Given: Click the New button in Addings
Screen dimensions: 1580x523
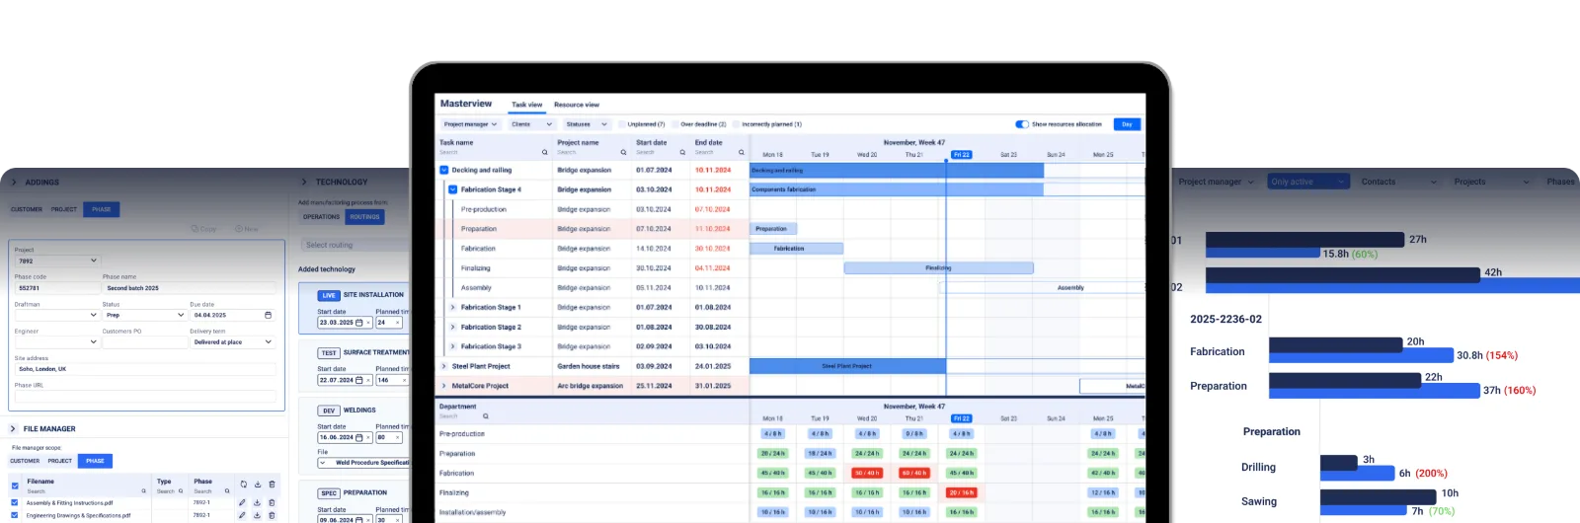Looking at the screenshot, I should tap(247, 229).
